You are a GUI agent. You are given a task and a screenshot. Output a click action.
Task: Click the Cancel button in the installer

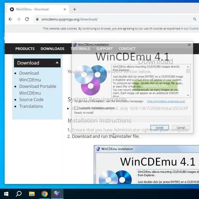click(x=181, y=128)
